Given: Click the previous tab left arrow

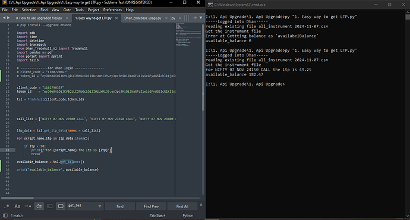Looking at the screenshot, I should coord(4,18).
